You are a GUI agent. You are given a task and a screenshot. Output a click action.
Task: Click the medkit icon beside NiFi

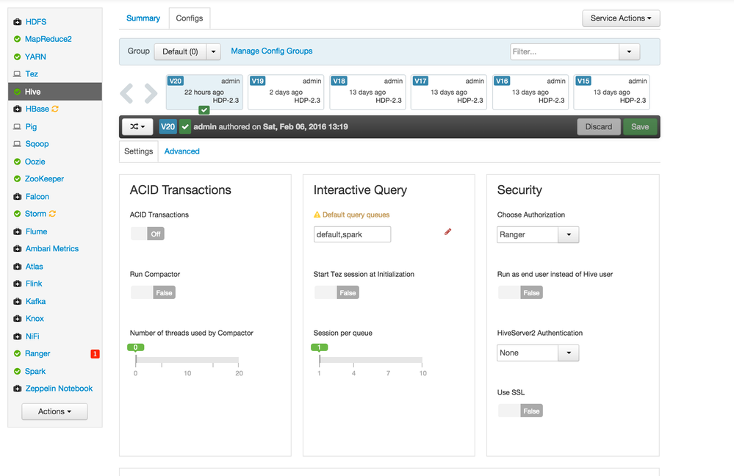click(x=18, y=336)
